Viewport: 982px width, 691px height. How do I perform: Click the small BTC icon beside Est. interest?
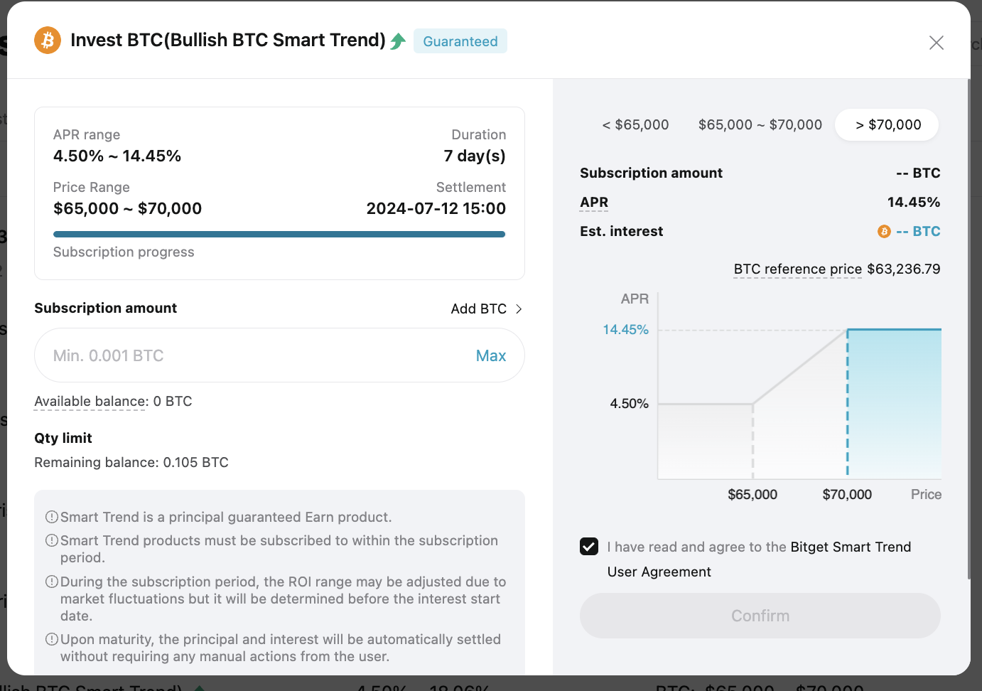[884, 232]
